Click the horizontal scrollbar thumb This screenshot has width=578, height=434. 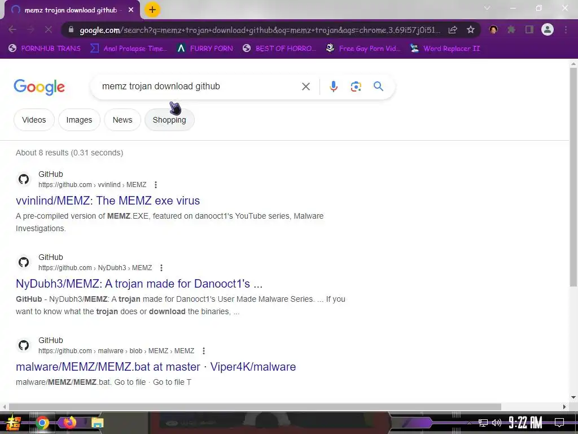coord(255,407)
